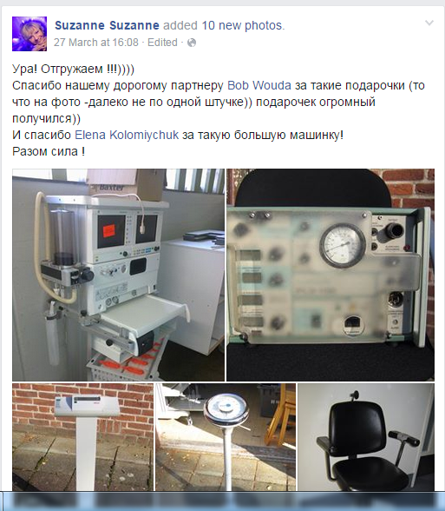Open the white column scale photo

[82, 437]
